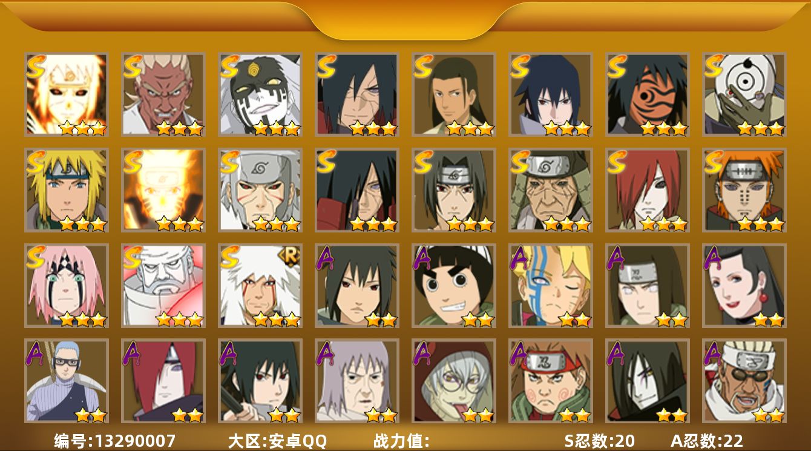811x451 pixels.
Task: Click the white-haired ninja with the R badge
Action: [x=260, y=286]
